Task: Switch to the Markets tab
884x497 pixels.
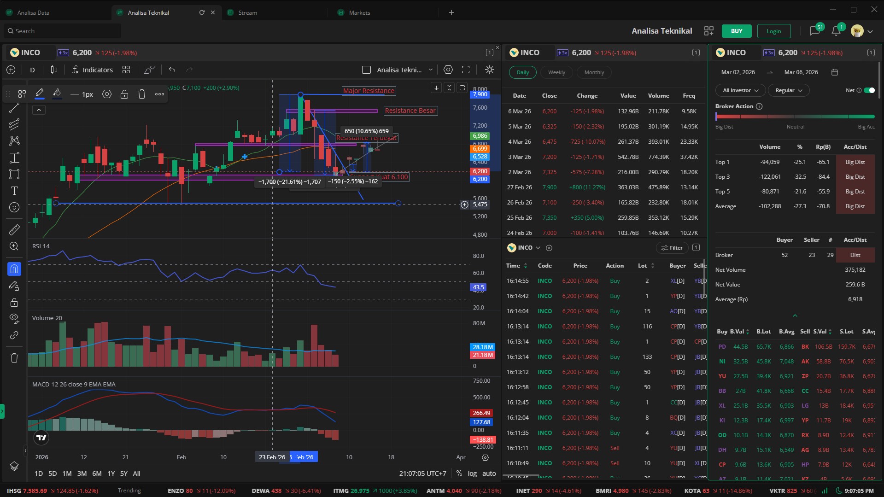Action: (359, 12)
